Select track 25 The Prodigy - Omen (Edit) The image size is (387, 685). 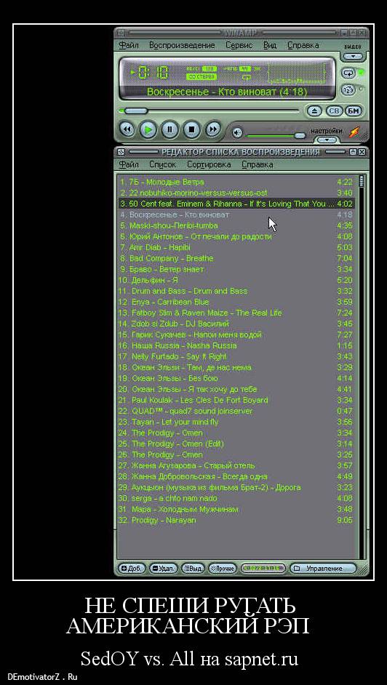[236, 444]
